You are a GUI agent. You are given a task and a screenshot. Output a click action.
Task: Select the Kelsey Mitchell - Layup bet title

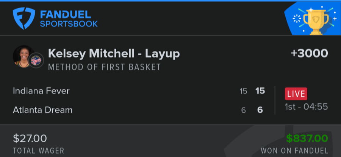point(114,54)
